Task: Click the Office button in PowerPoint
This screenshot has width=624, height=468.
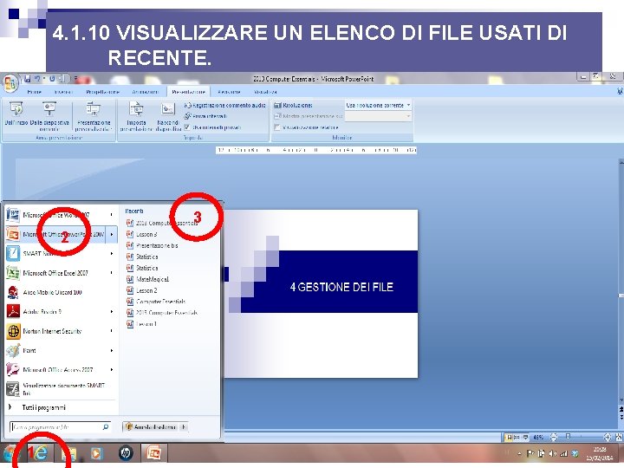Action: [x=10, y=83]
